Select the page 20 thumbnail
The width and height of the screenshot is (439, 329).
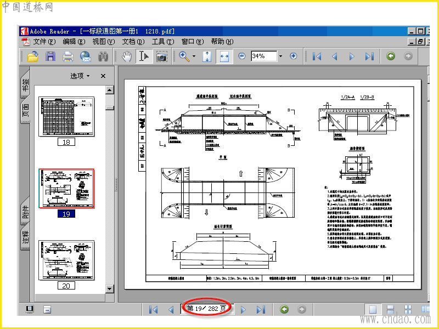(66, 260)
